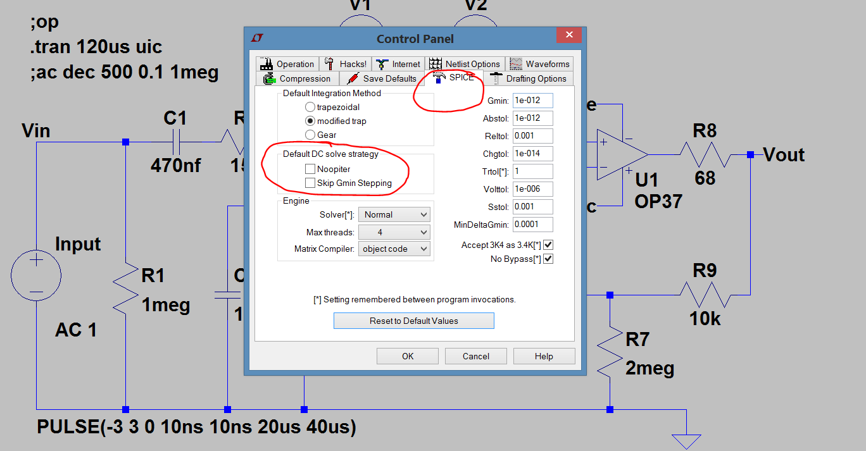Switch to the Compression tab
The width and height of the screenshot is (866, 451).
coord(298,79)
